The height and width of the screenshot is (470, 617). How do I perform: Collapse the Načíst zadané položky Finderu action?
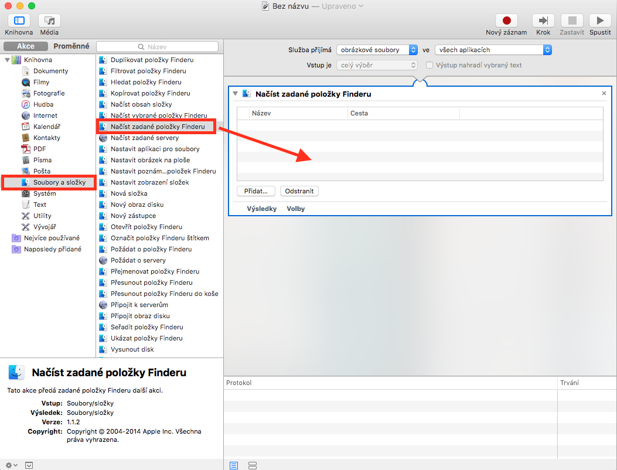coord(236,94)
